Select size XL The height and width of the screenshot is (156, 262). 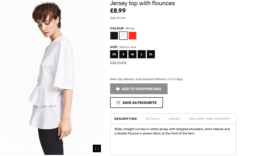[151, 54]
